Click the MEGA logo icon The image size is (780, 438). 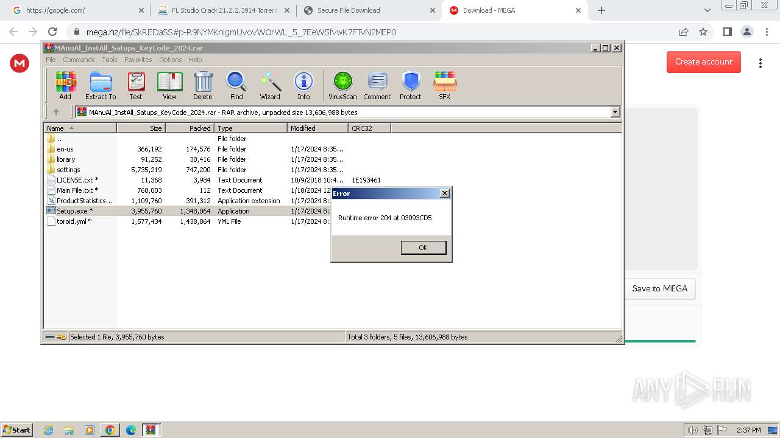point(19,63)
